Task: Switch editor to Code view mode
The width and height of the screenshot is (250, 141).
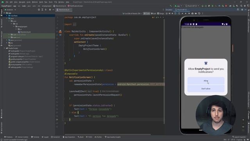Action: coord(146,14)
